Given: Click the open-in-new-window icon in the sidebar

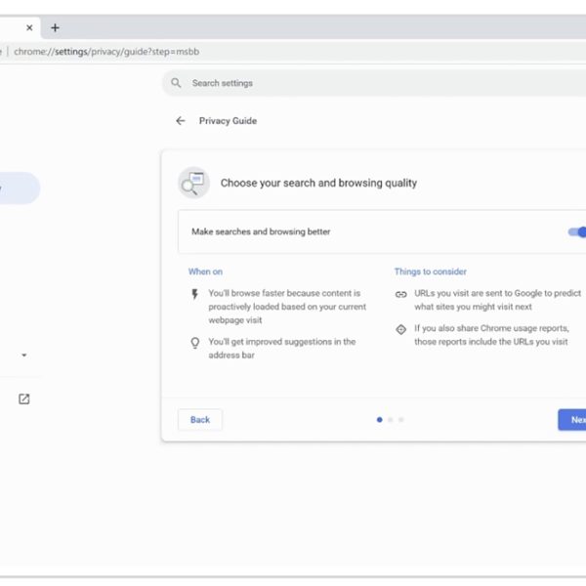Looking at the screenshot, I should pyautogui.click(x=24, y=398).
